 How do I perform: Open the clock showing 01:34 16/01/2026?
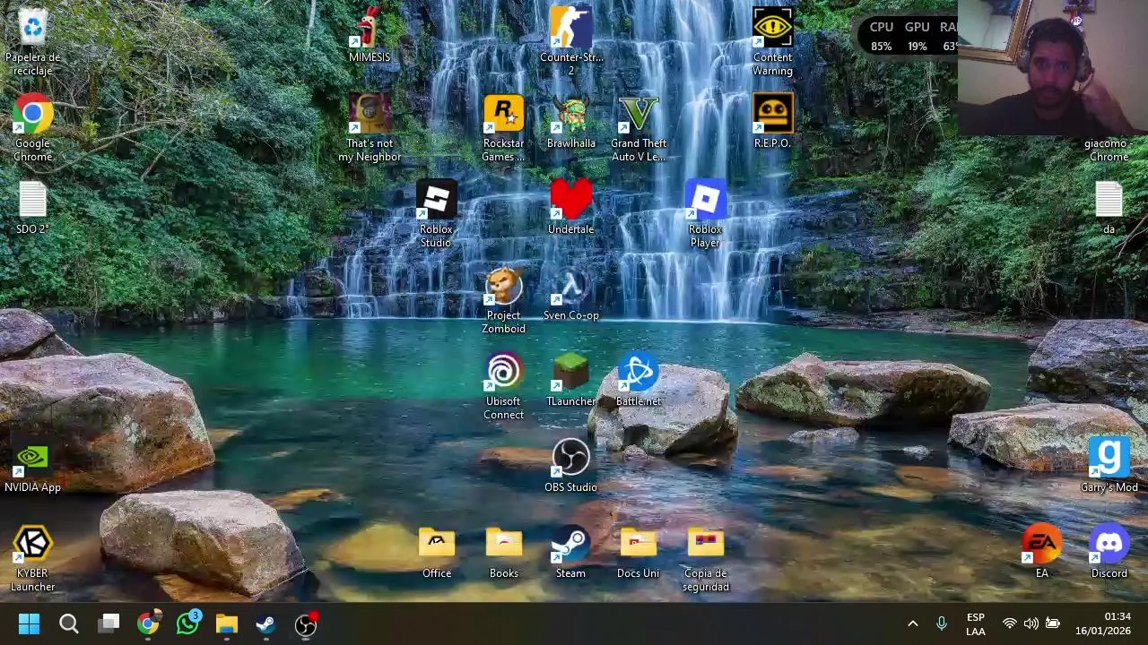pyautogui.click(x=1103, y=623)
